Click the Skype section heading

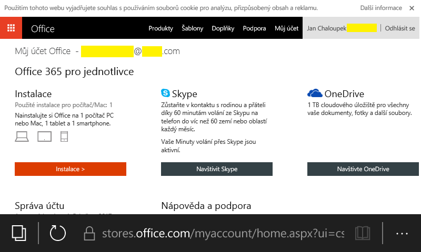coord(185,94)
